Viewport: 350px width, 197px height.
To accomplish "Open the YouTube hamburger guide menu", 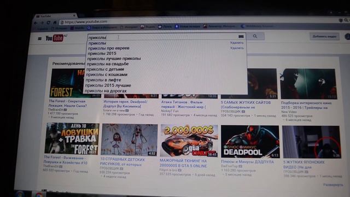I will (40, 39).
